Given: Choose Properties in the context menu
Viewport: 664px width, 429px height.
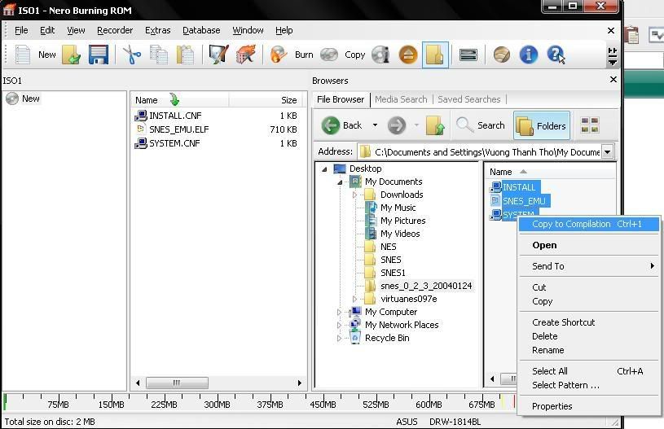Looking at the screenshot, I should (588, 406).
